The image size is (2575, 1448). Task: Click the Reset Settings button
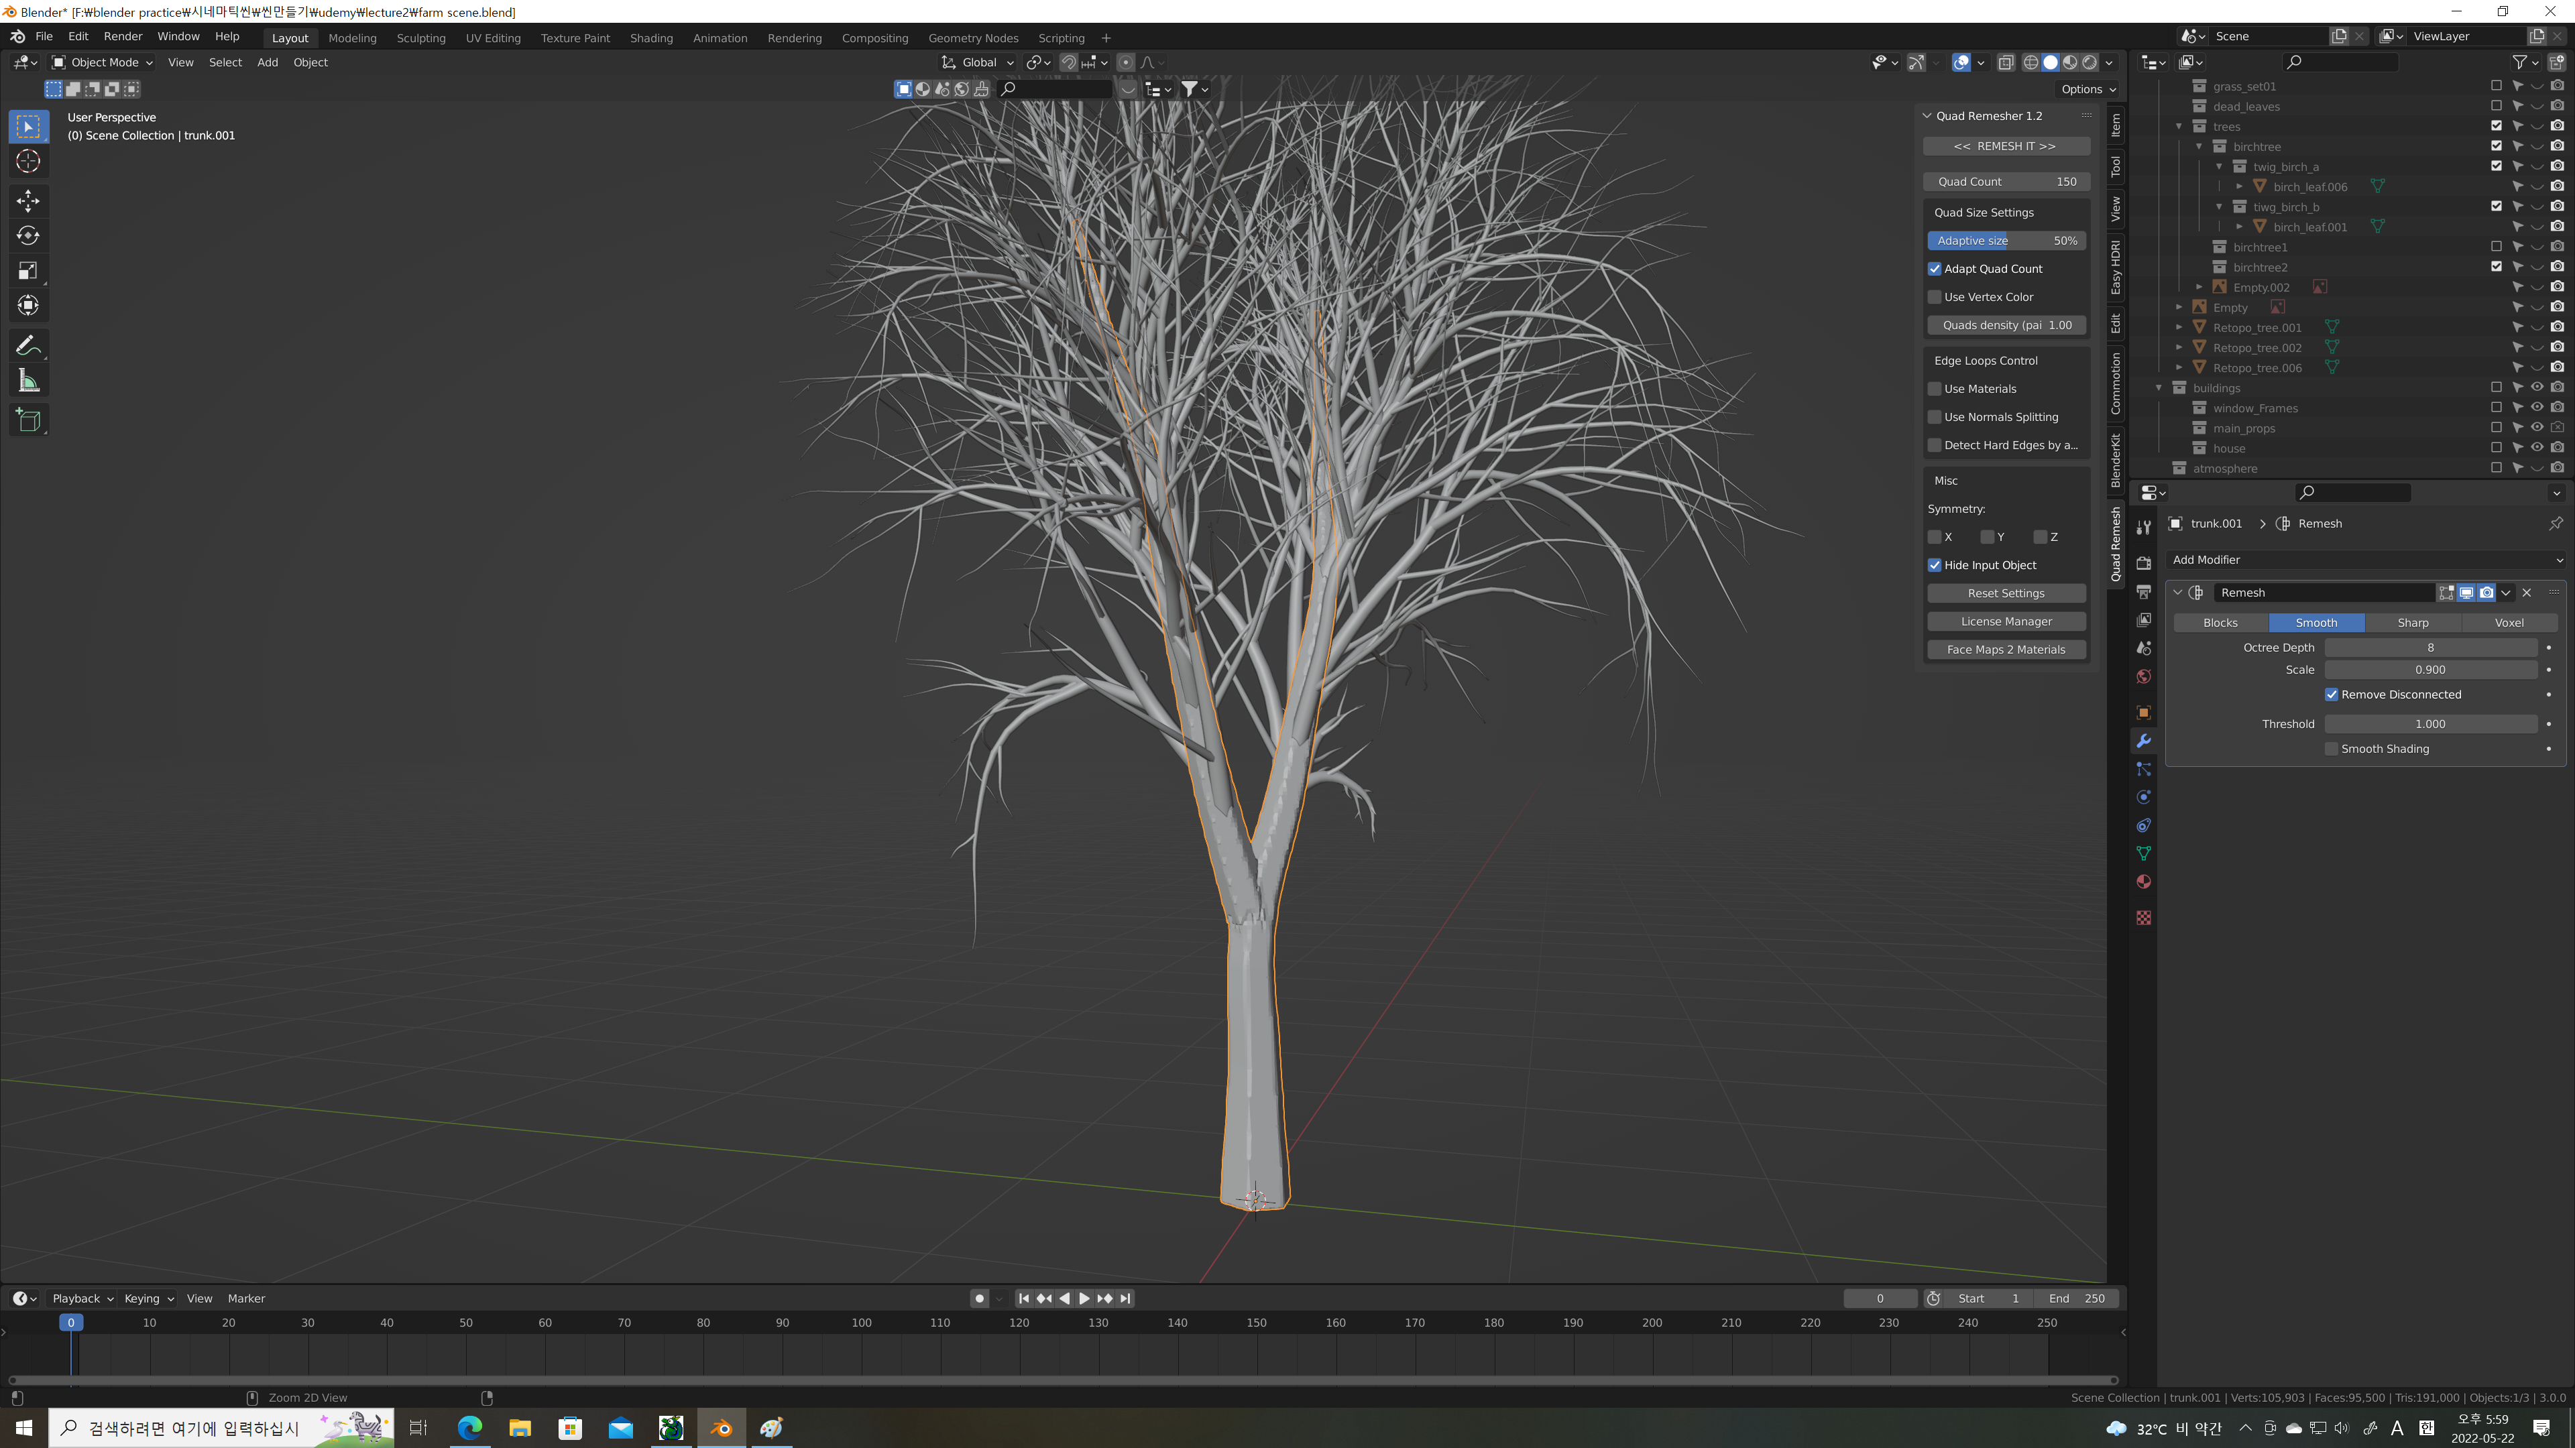coord(2005,593)
